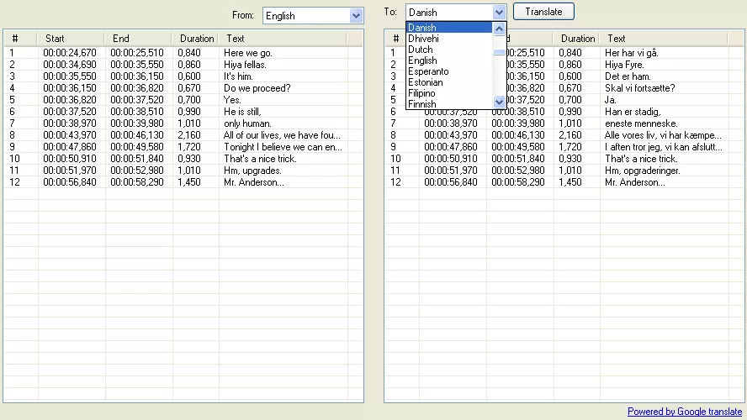Pick Estonian from the dropdown list
This screenshot has height=420, width=747.
pyautogui.click(x=426, y=82)
